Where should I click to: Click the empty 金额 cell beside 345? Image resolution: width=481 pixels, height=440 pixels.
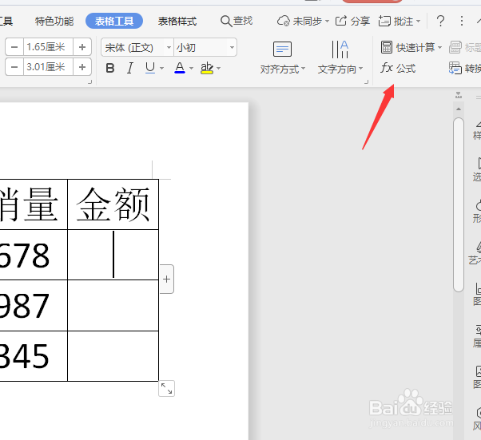[x=113, y=356]
